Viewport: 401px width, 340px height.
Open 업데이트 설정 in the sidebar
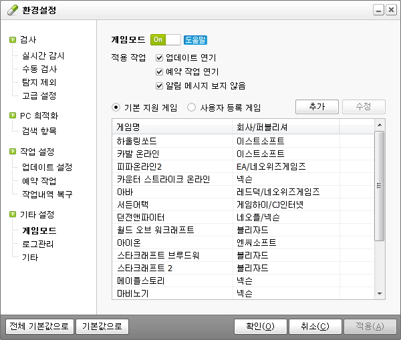[47, 167]
